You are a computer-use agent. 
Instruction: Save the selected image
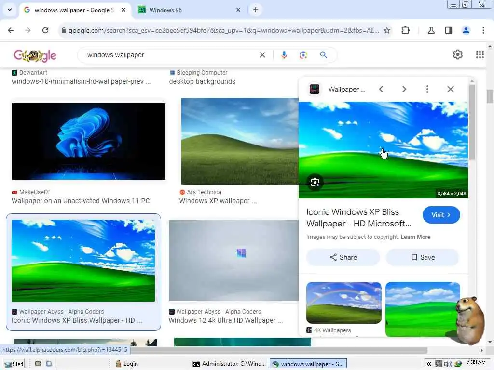coord(423,257)
